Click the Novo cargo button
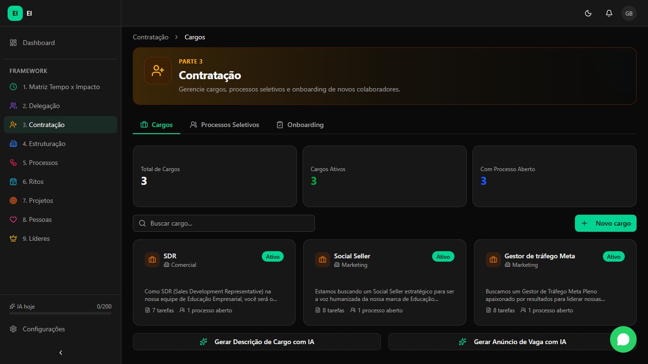 tap(605, 223)
